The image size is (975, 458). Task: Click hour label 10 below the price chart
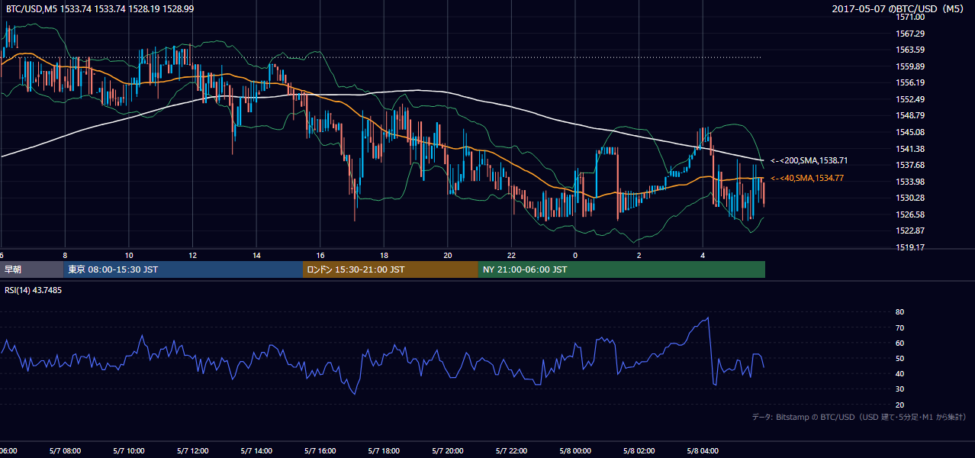point(129,255)
